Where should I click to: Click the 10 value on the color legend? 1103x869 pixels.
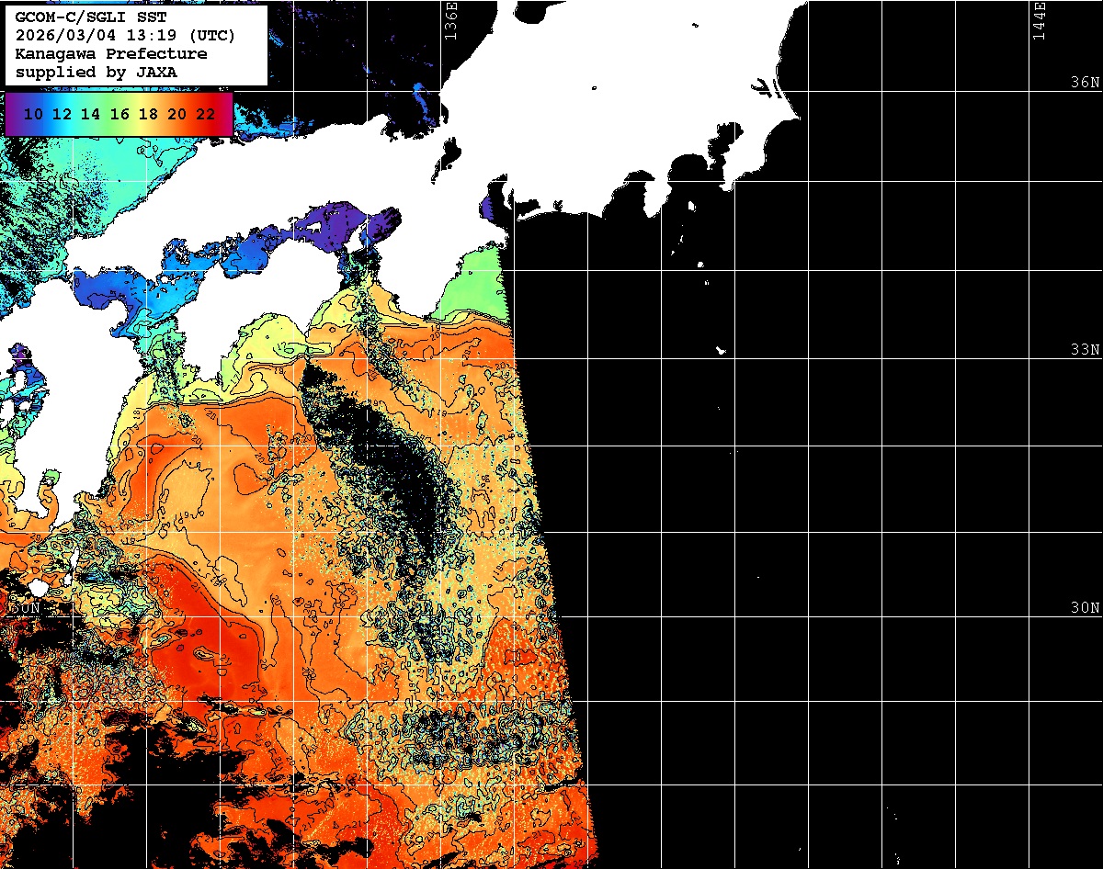click(x=34, y=114)
